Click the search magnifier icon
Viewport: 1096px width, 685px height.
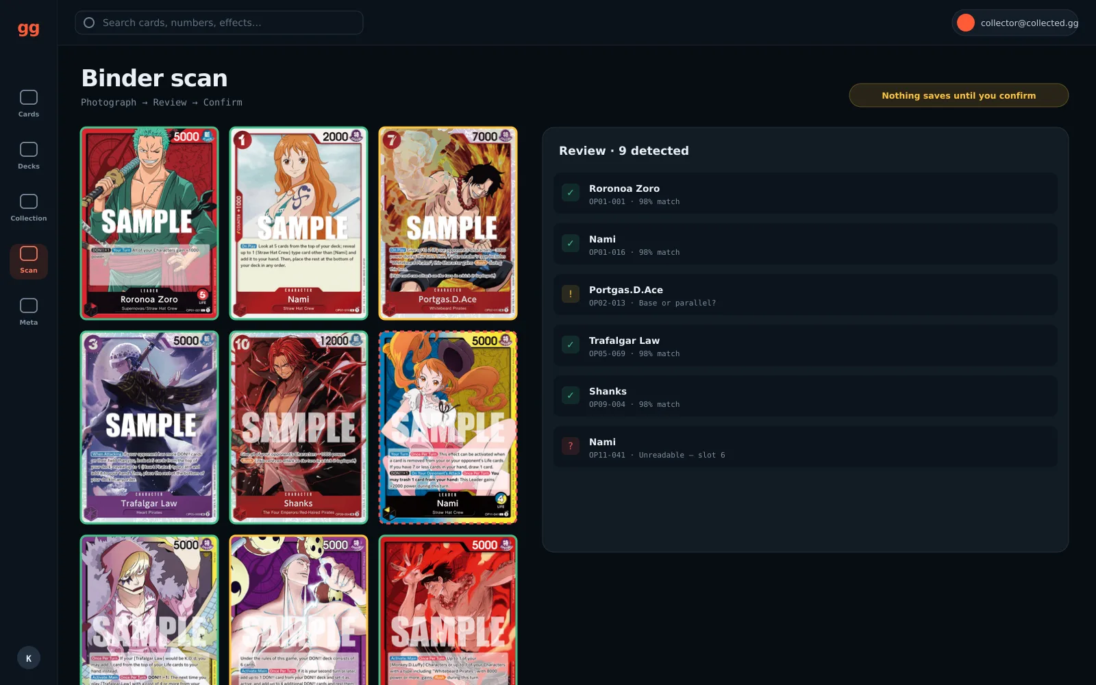pyautogui.click(x=89, y=23)
